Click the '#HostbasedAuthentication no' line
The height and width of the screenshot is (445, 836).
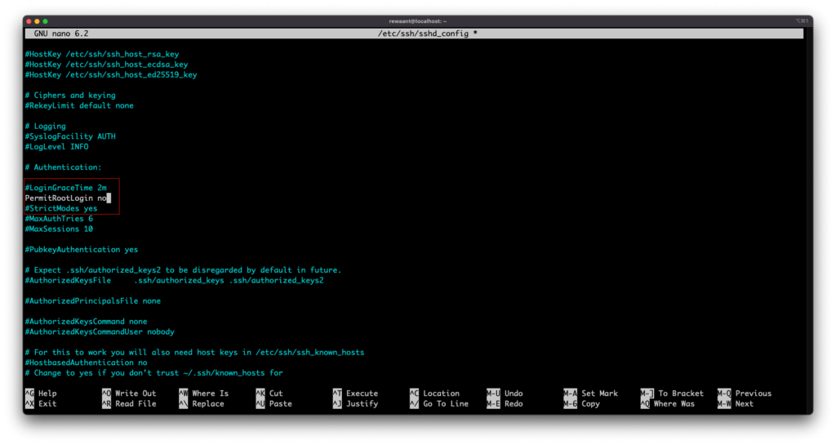[x=86, y=363]
